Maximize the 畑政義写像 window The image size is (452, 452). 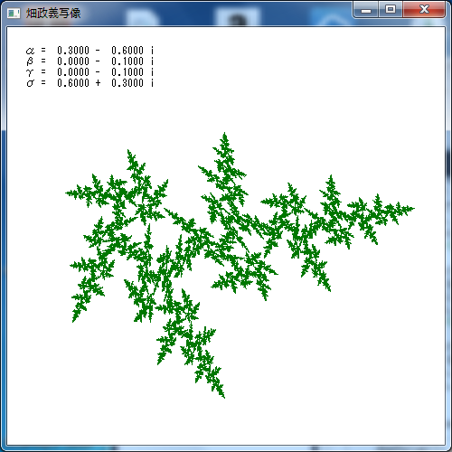(391, 10)
